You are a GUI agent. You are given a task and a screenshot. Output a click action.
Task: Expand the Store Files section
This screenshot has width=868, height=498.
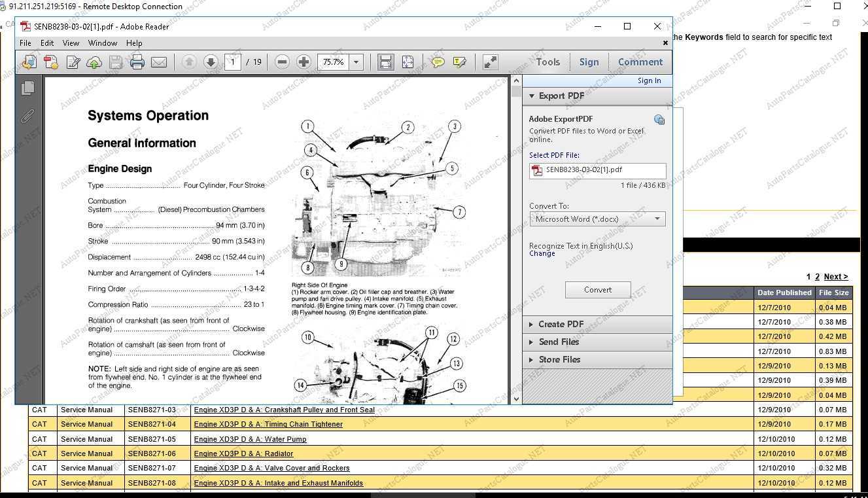point(532,359)
